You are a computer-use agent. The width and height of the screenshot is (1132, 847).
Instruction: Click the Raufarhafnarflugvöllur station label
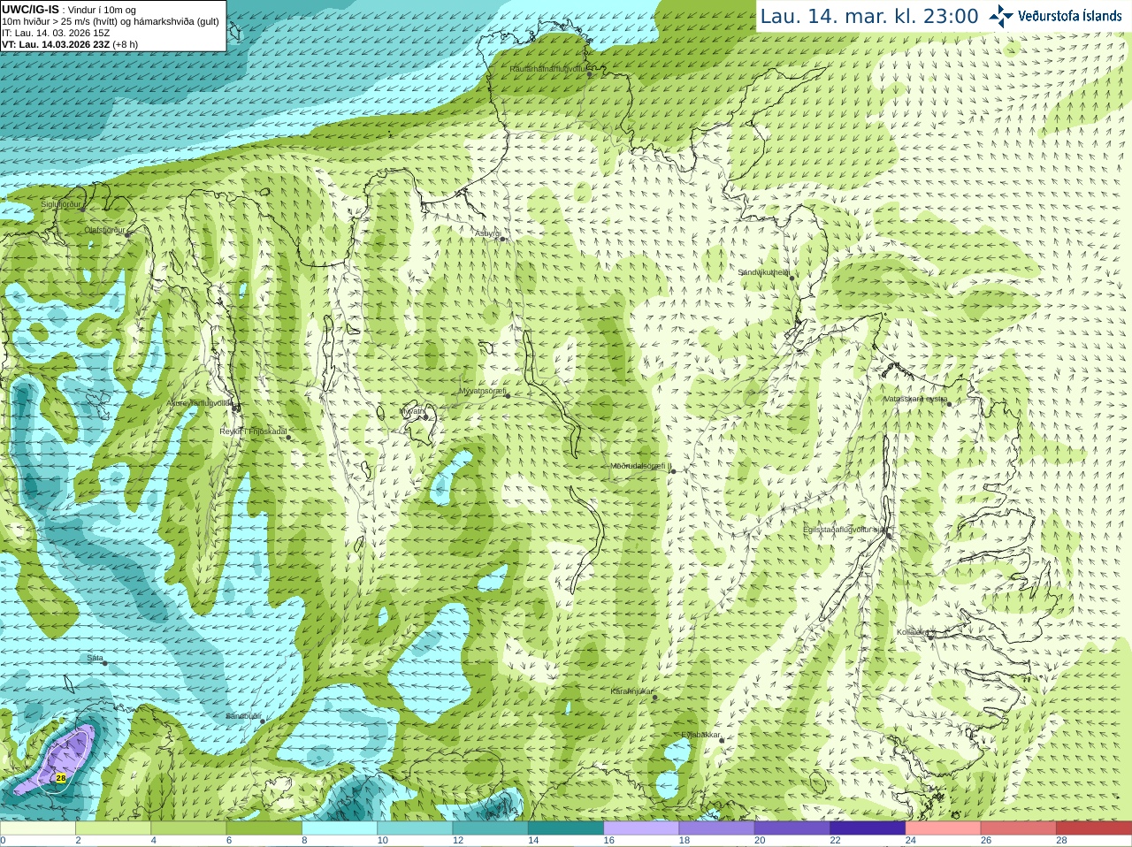[548, 68]
